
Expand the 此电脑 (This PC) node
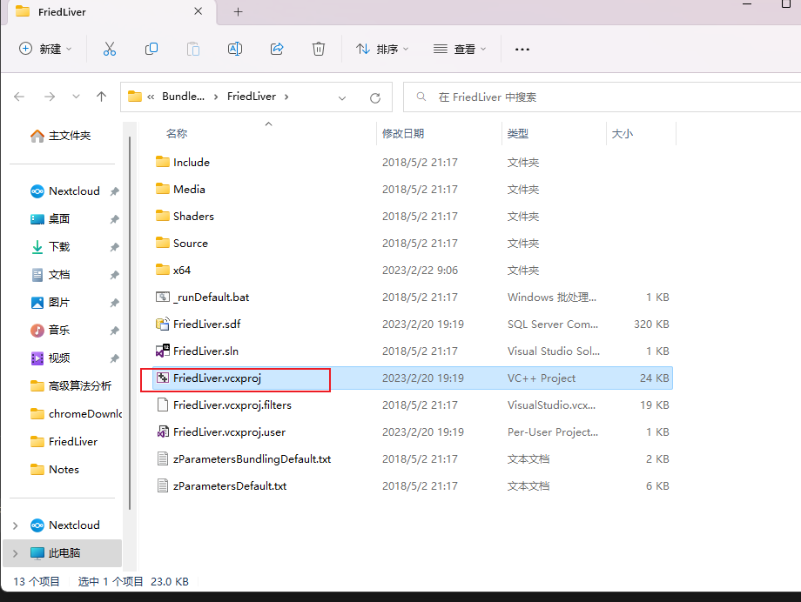click(16, 553)
